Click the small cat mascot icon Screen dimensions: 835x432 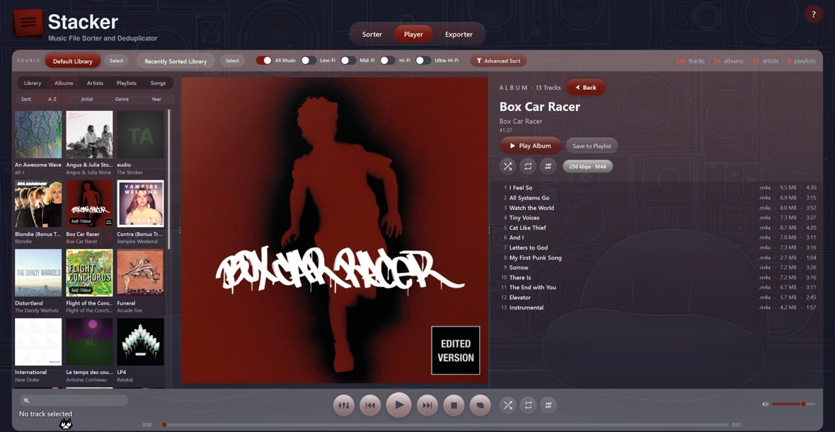click(x=66, y=424)
